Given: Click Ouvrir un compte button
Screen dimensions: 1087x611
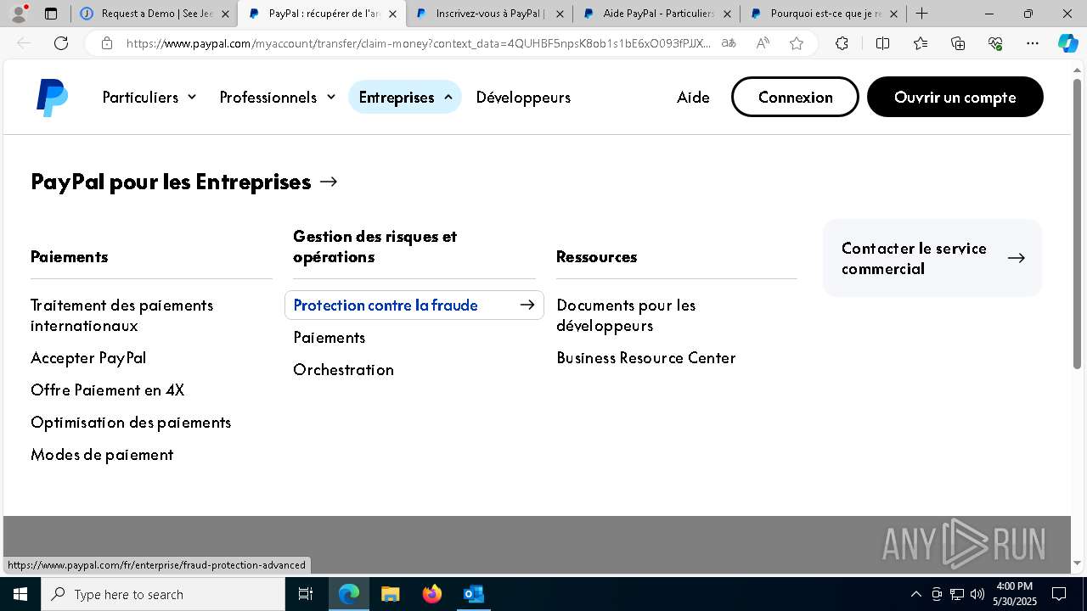Looking at the screenshot, I should pyautogui.click(x=955, y=97).
